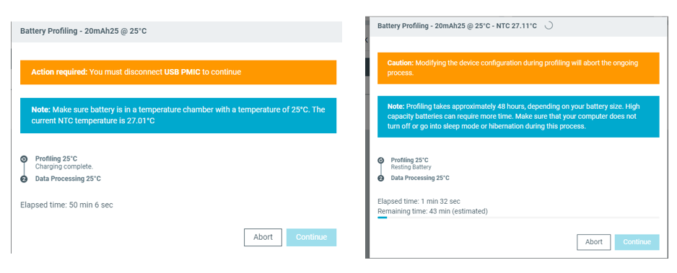Click right dialog title with NTC 27.11°C
The height and width of the screenshot is (273, 677).
458,26
